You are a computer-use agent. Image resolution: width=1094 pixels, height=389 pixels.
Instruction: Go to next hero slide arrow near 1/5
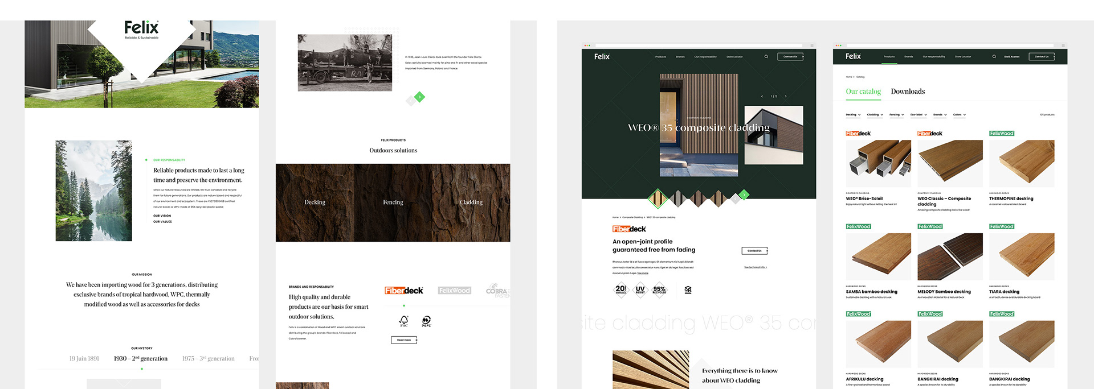point(786,96)
